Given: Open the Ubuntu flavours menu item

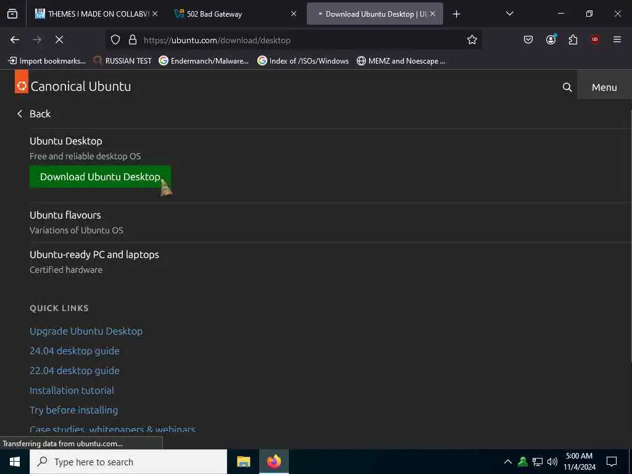Looking at the screenshot, I should (65, 215).
